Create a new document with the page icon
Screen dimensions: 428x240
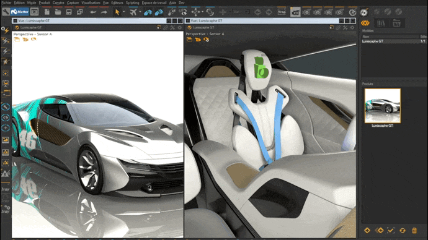(x=47, y=12)
